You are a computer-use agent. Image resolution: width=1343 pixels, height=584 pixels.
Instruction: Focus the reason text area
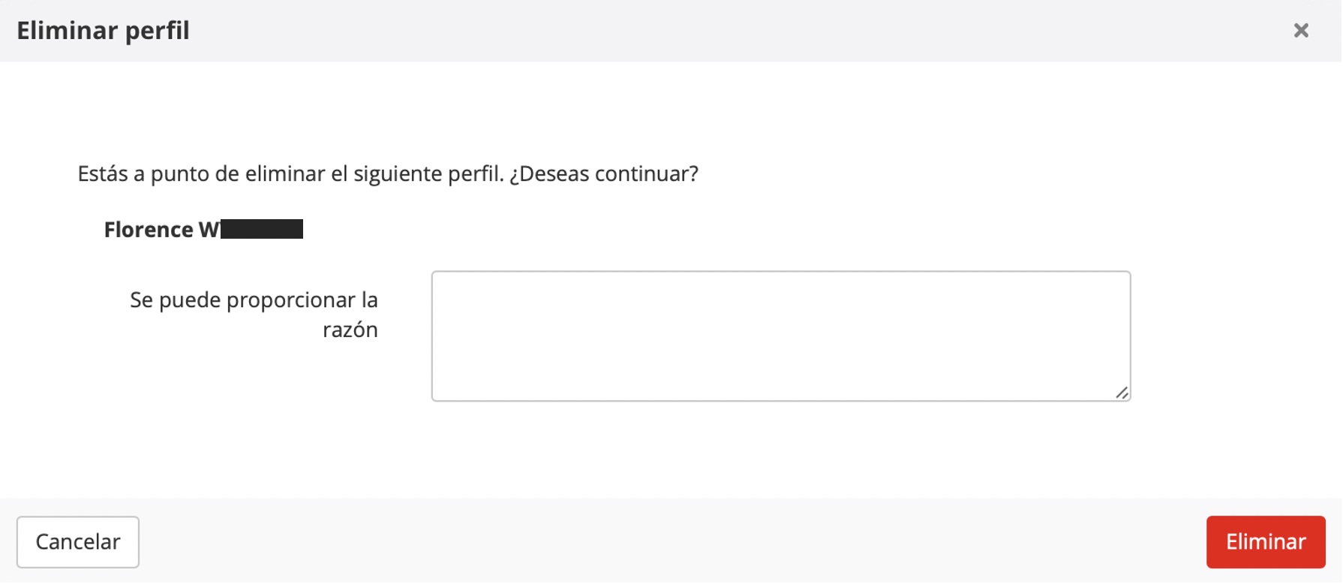pos(780,336)
